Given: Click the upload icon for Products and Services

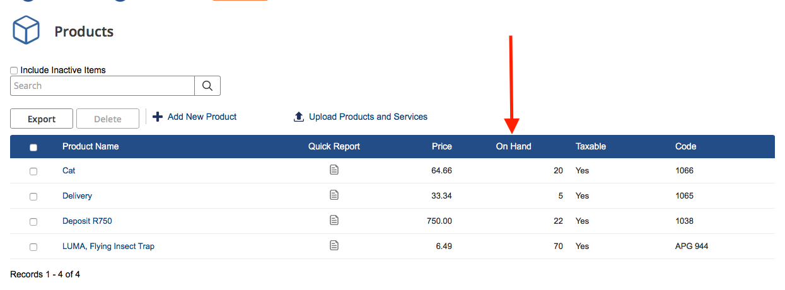Looking at the screenshot, I should (299, 117).
